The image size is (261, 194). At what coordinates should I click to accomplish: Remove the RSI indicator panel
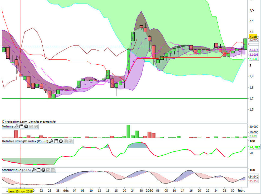pos(61,141)
